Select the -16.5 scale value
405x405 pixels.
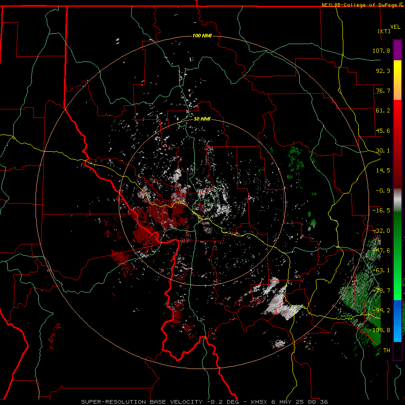(381, 211)
